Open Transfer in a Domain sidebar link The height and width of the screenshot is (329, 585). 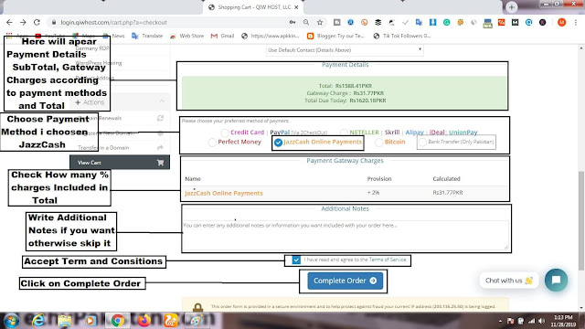tap(103, 148)
